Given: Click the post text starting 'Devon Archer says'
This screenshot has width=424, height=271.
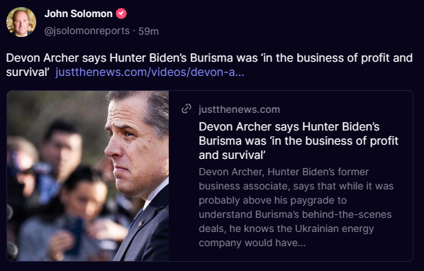Looking at the screenshot, I should pyautogui.click(x=209, y=65).
